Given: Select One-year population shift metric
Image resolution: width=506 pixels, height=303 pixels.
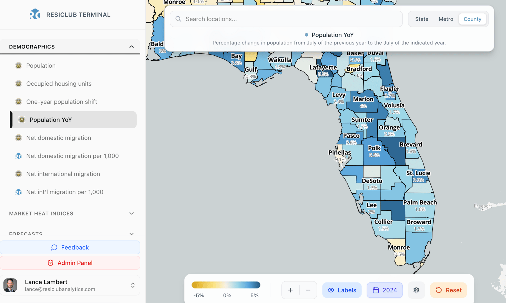Looking at the screenshot, I should [x=61, y=102].
